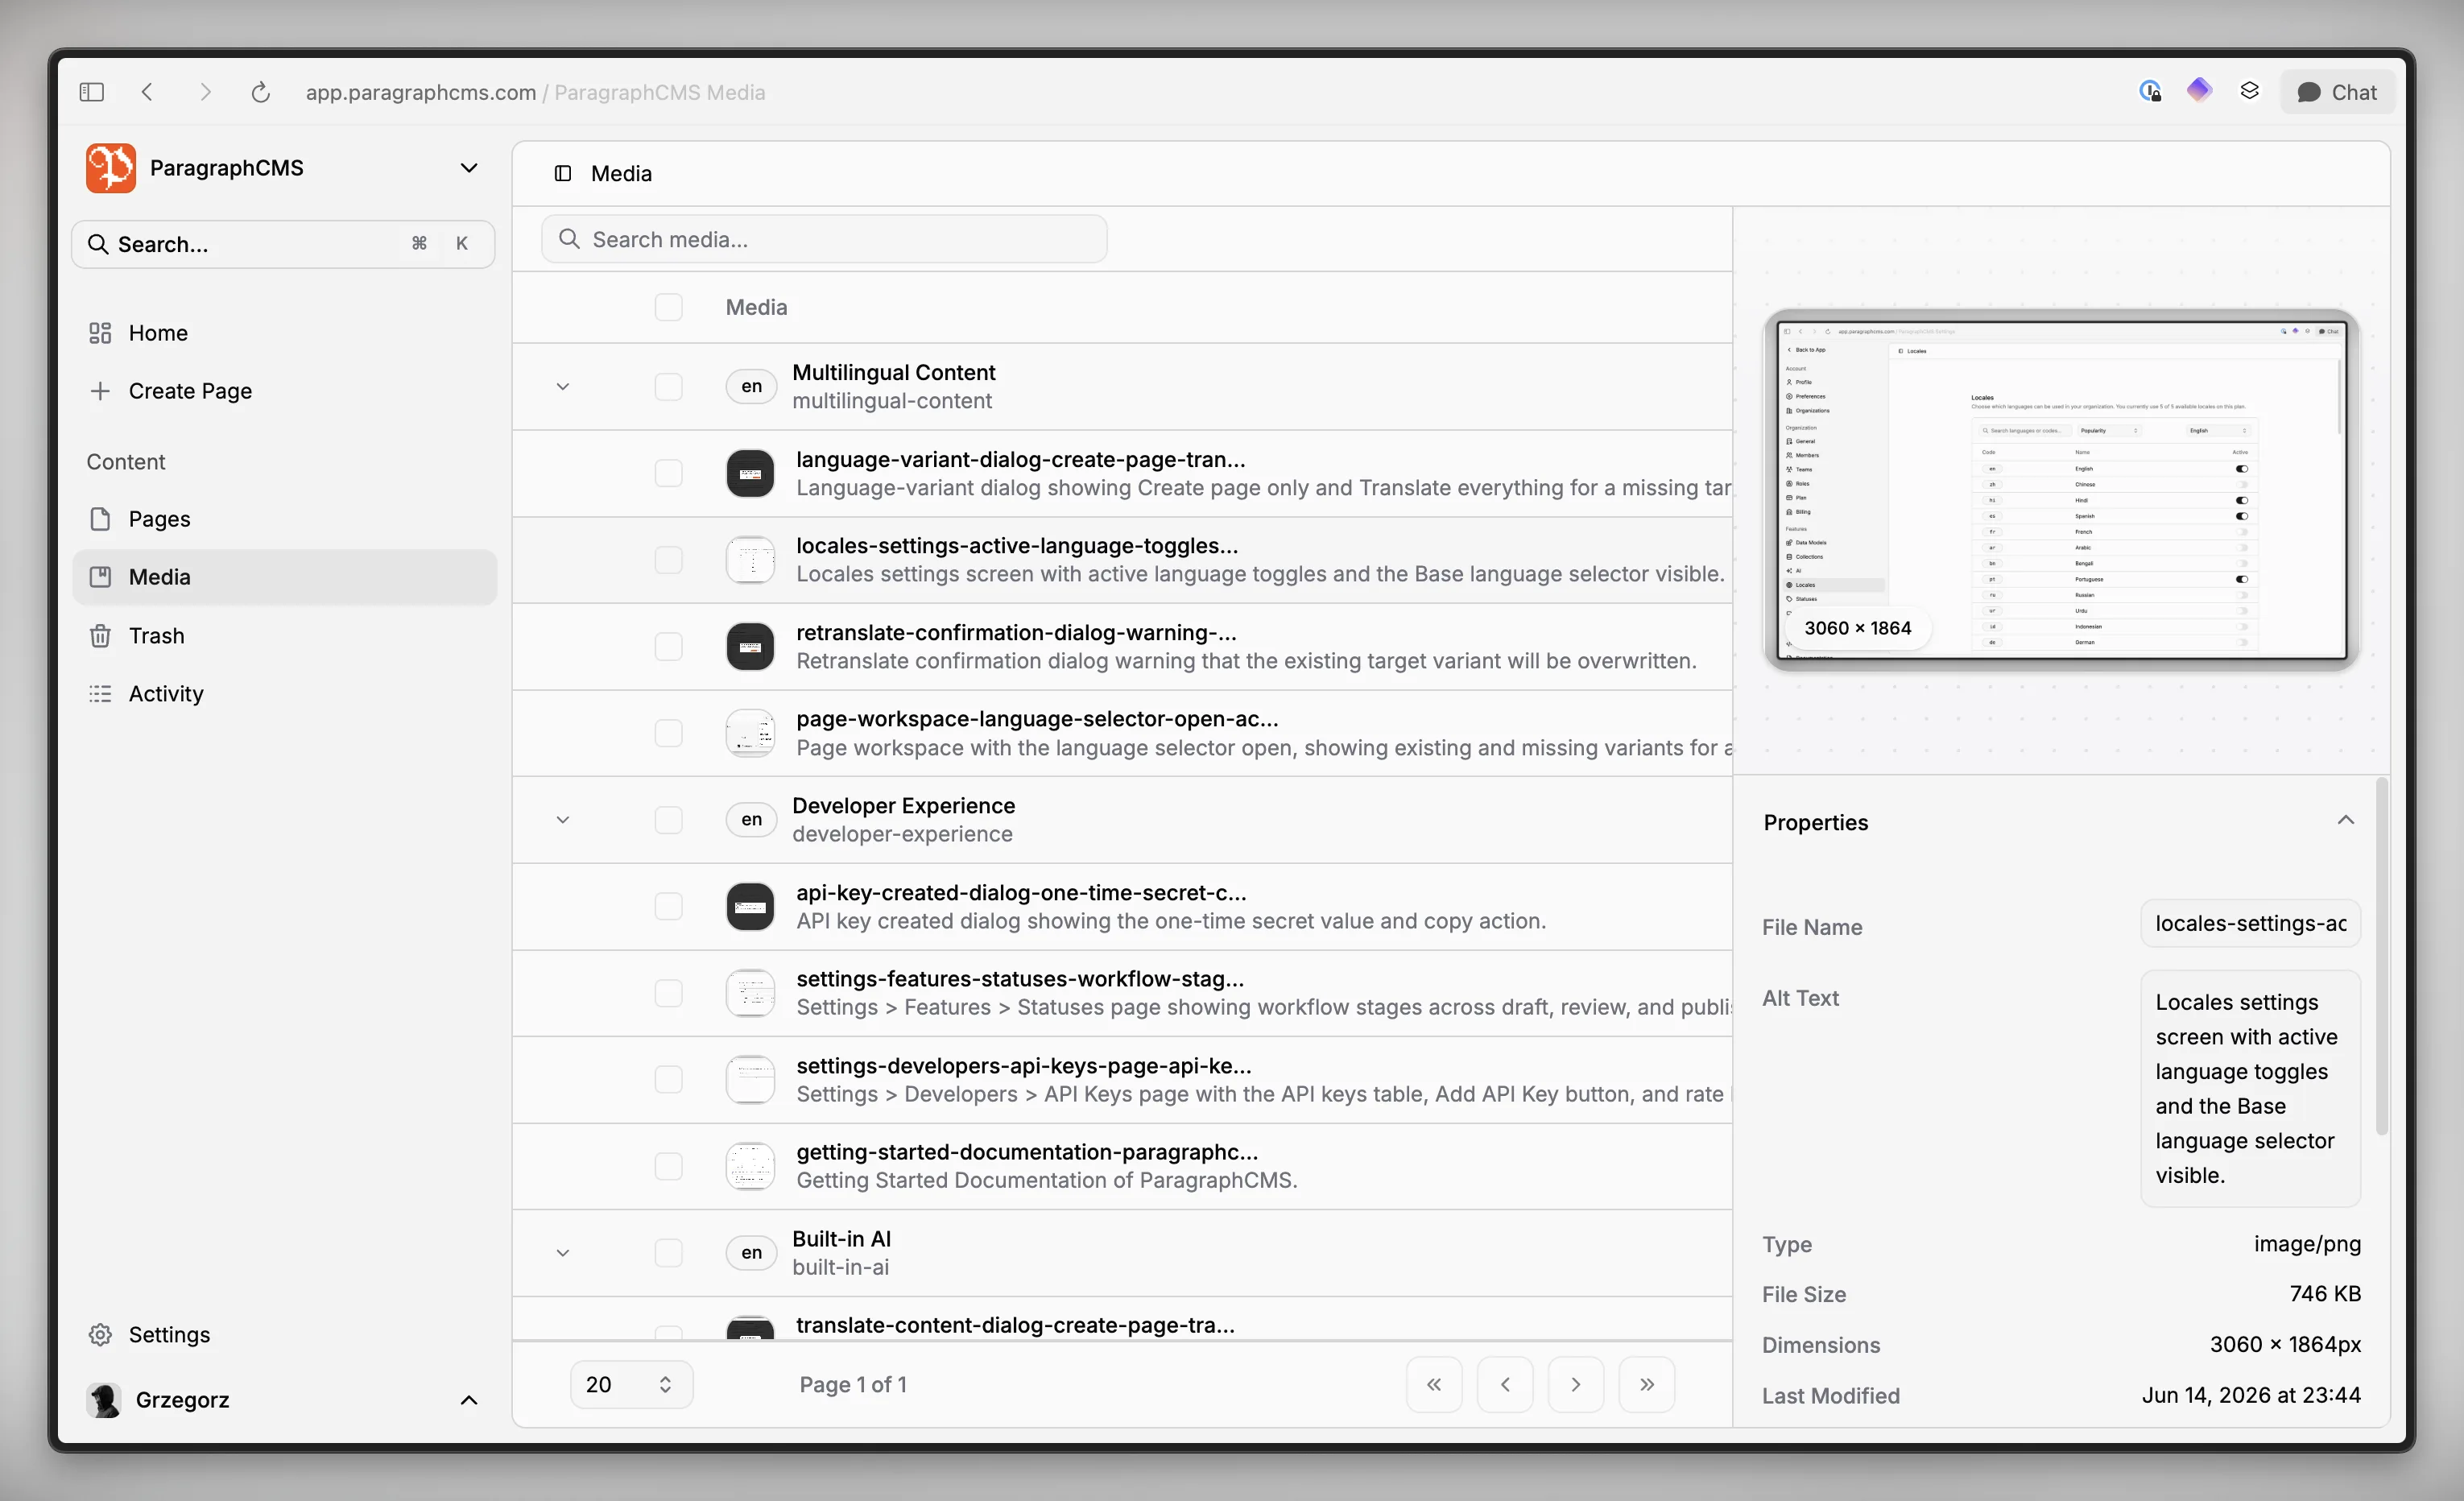2464x1501 pixels.
Task: Toggle the browser sidebar icon
Action: (91, 92)
